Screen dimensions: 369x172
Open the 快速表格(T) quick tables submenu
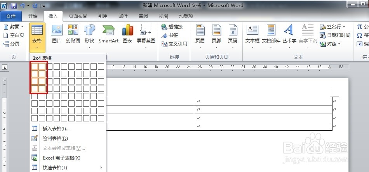click(x=68, y=167)
